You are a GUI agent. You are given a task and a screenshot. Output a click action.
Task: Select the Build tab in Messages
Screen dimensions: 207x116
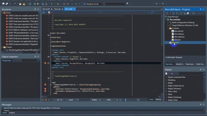5,113
